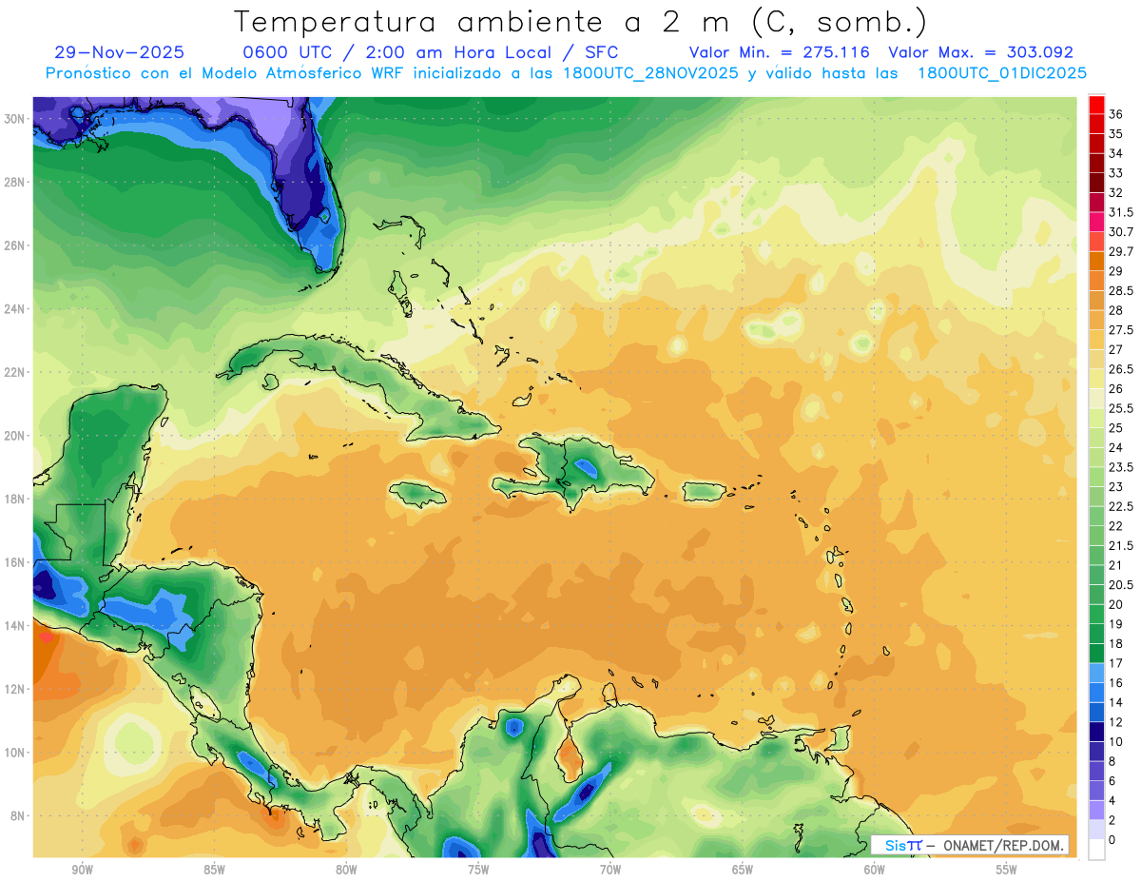Click legend value "21.5" on the color bar

[x=1121, y=545]
